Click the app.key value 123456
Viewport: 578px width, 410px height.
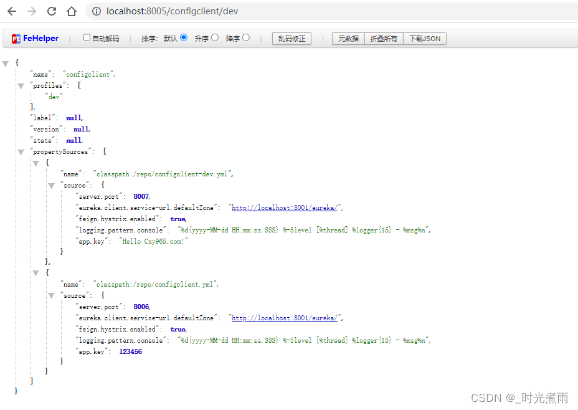(x=131, y=351)
